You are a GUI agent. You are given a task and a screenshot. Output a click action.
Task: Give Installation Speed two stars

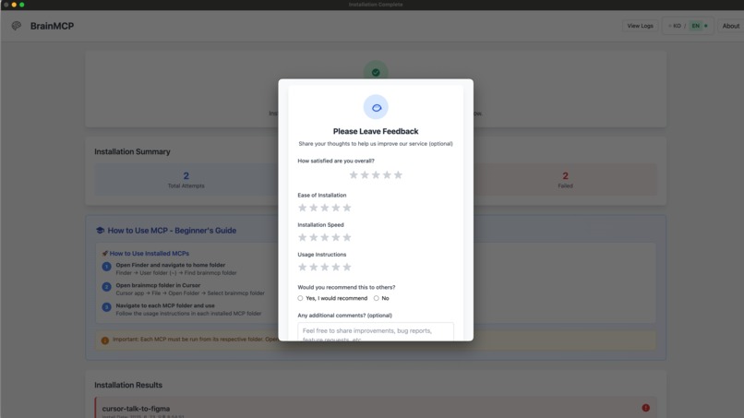(x=314, y=237)
